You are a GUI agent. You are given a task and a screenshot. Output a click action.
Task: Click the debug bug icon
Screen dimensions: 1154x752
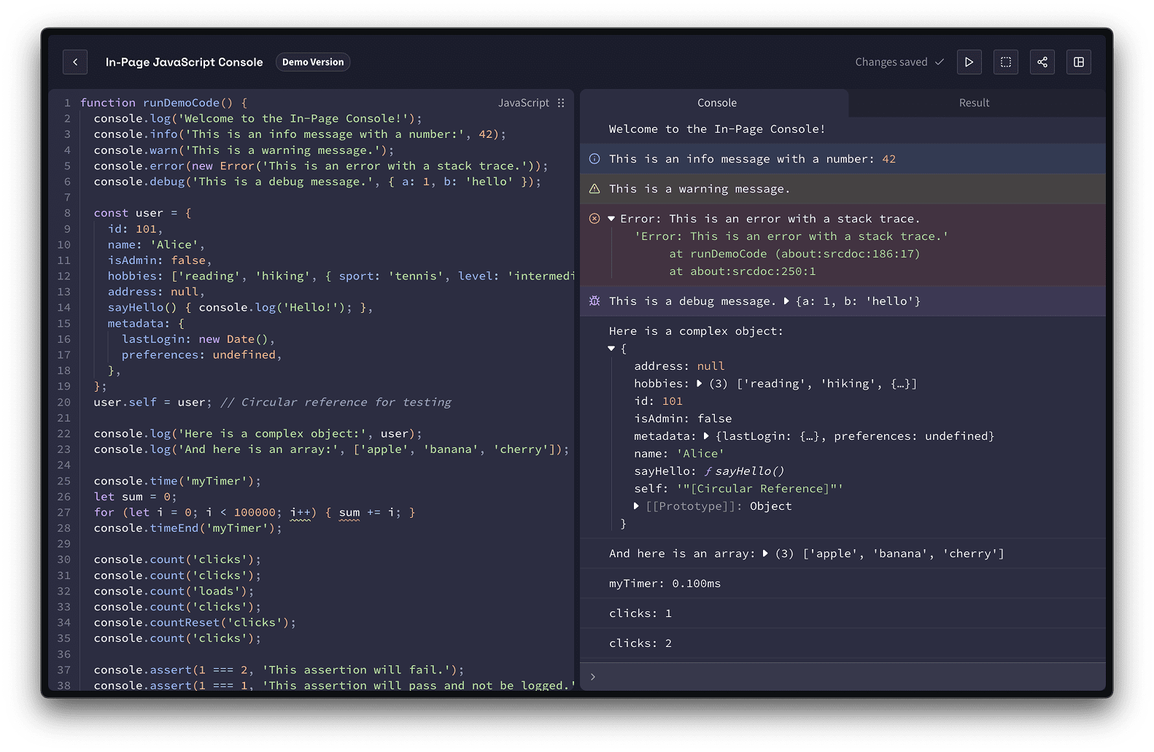pos(595,301)
